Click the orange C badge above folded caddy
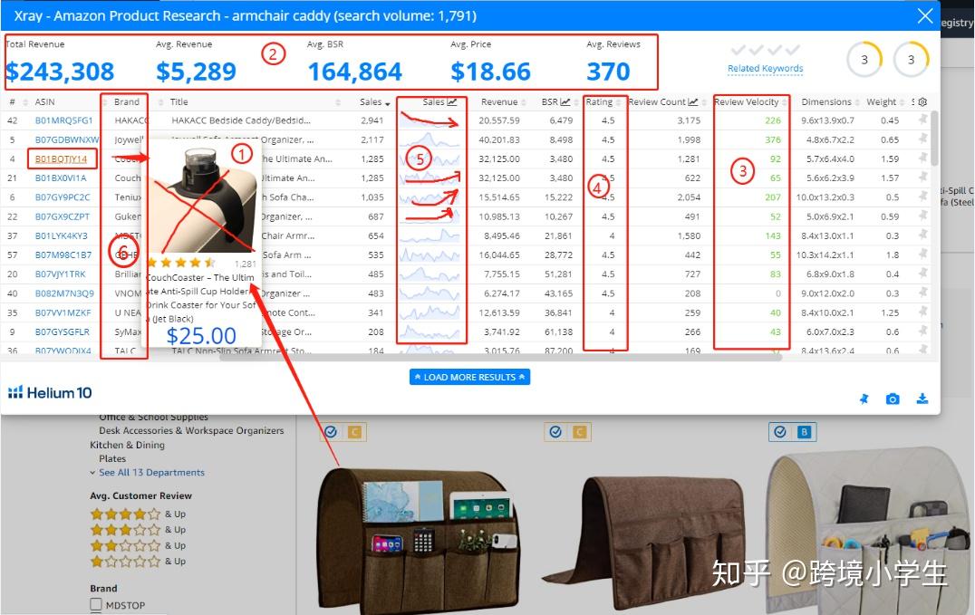This screenshot has width=975, height=615. click(580, 431)
